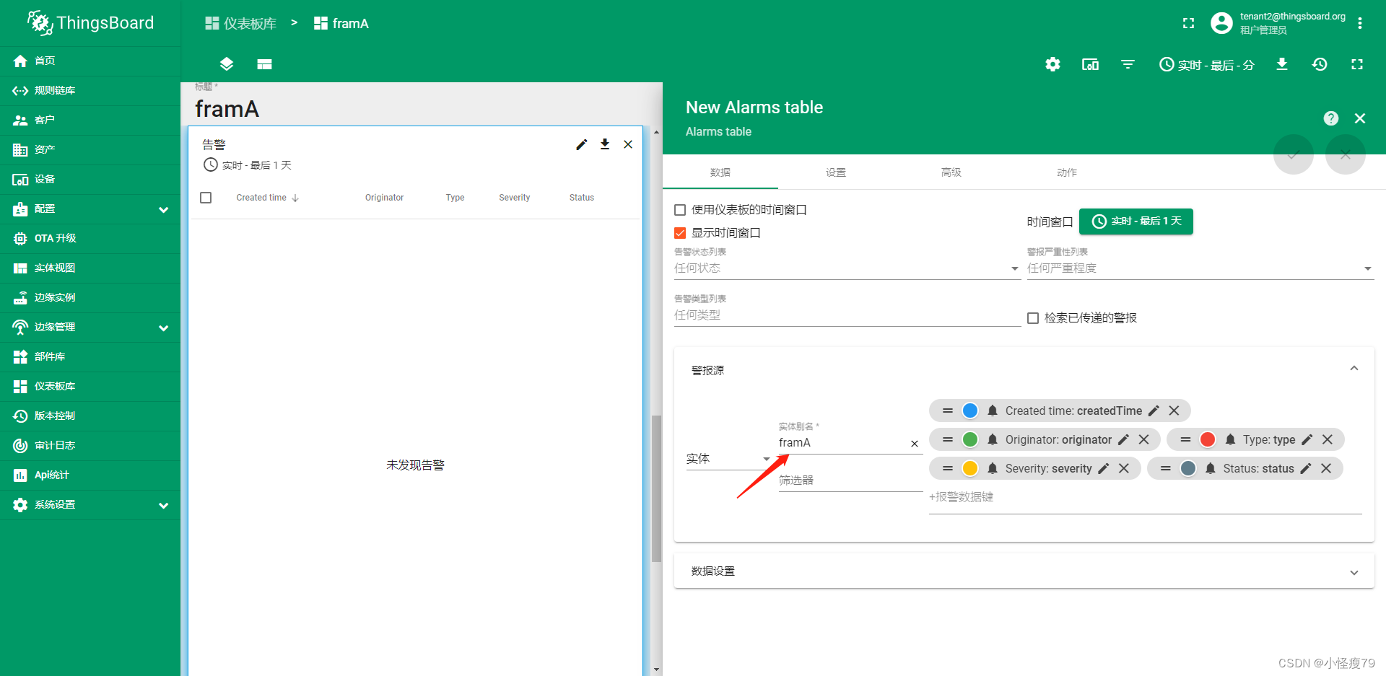Open 告警状态列表 dropdown
Screen dimensions: 1386x676
tap(847, 268)
